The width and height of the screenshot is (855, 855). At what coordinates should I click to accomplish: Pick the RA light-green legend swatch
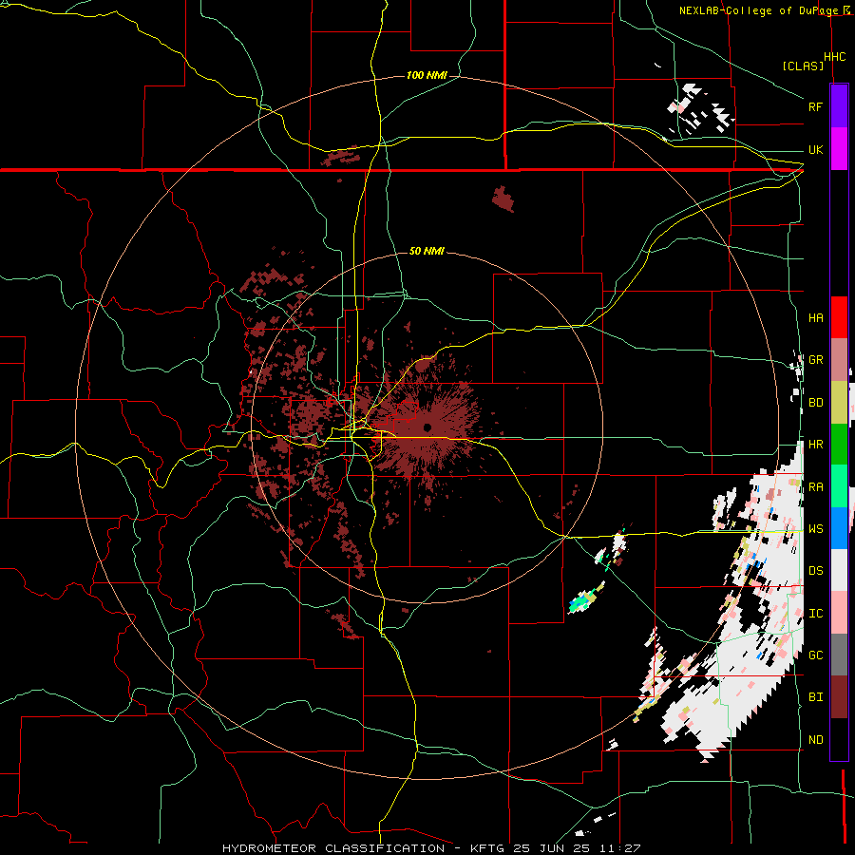[839, 486]
